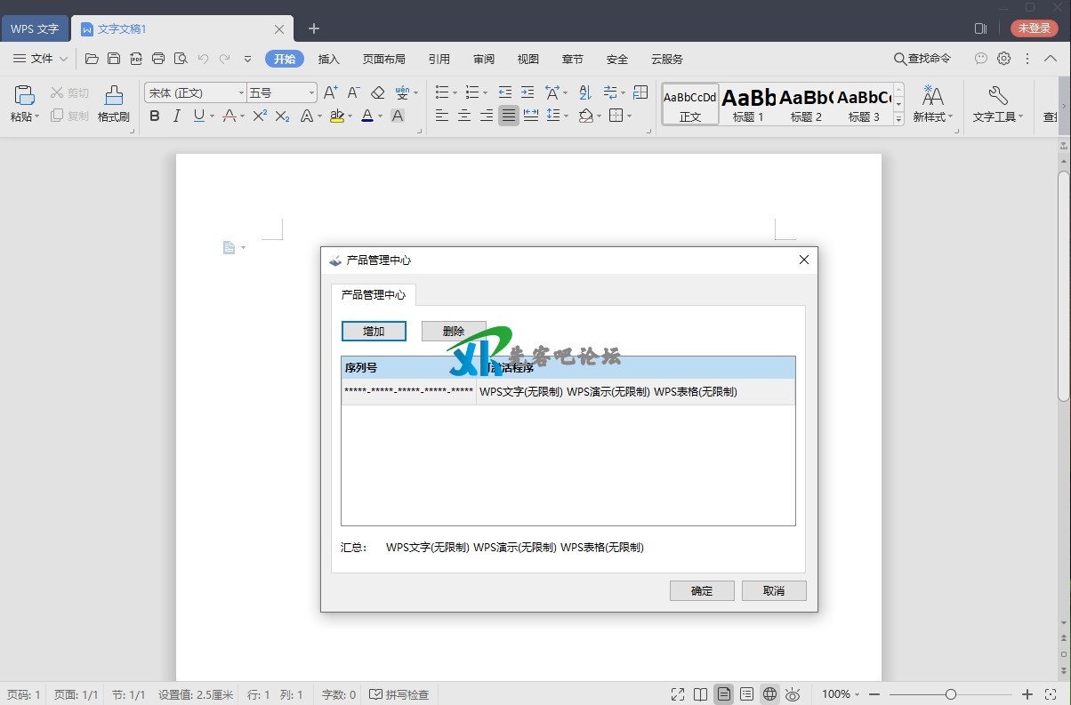This screenshot has height=705, width=1071.
Task: Toggle italic formatting
Action: point(176,116)
